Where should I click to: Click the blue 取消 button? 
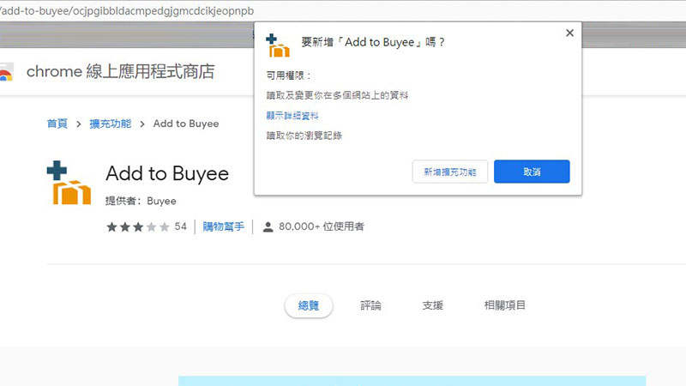click(x=532, y=172)
